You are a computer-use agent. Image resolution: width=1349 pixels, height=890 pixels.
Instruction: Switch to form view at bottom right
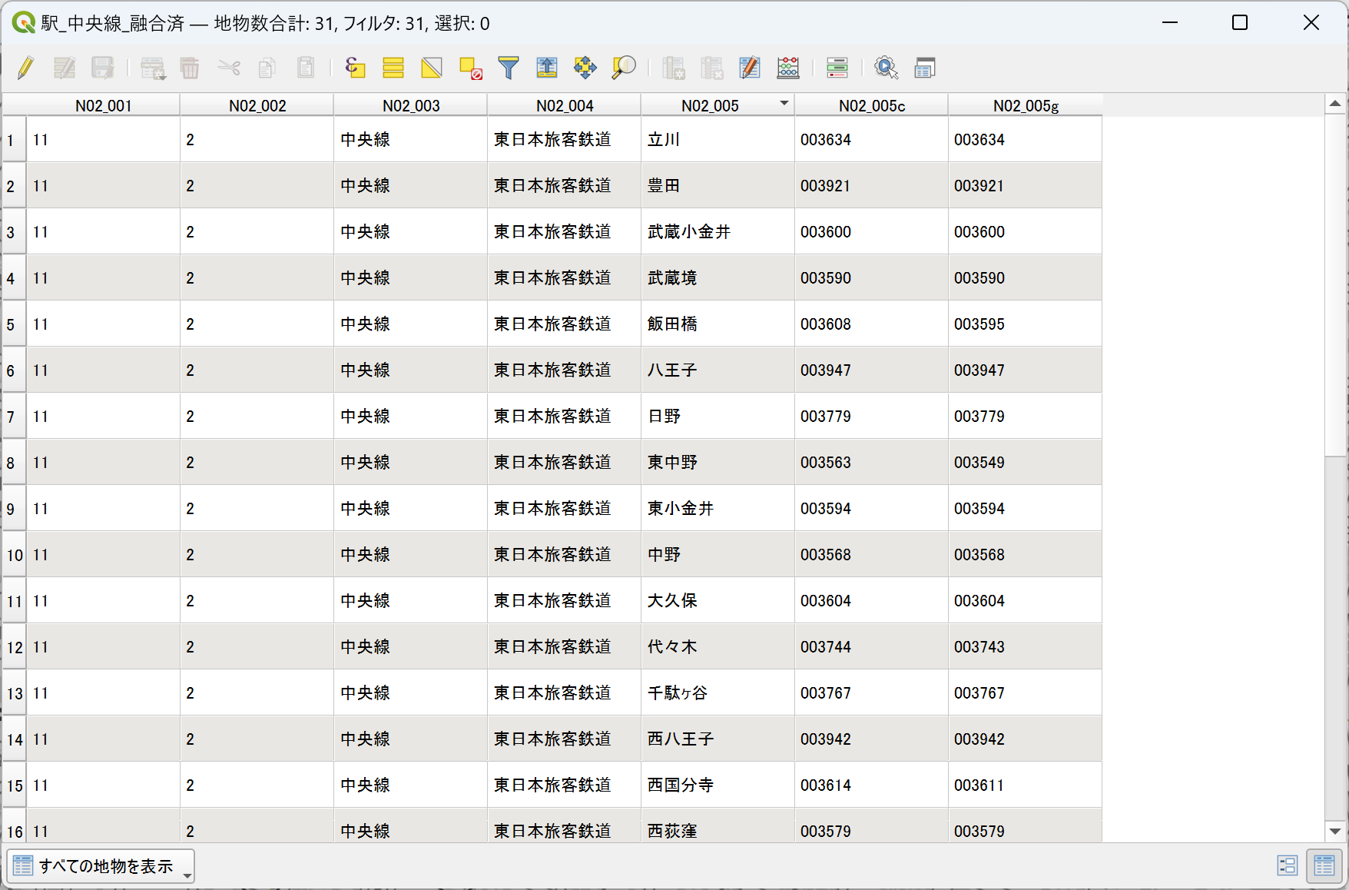click(x=1287, y=865)
